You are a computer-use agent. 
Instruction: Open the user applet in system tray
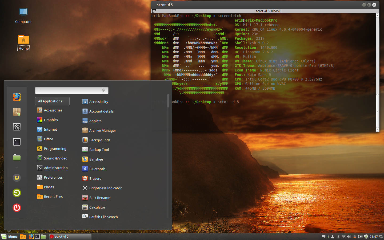pos(333,237)
